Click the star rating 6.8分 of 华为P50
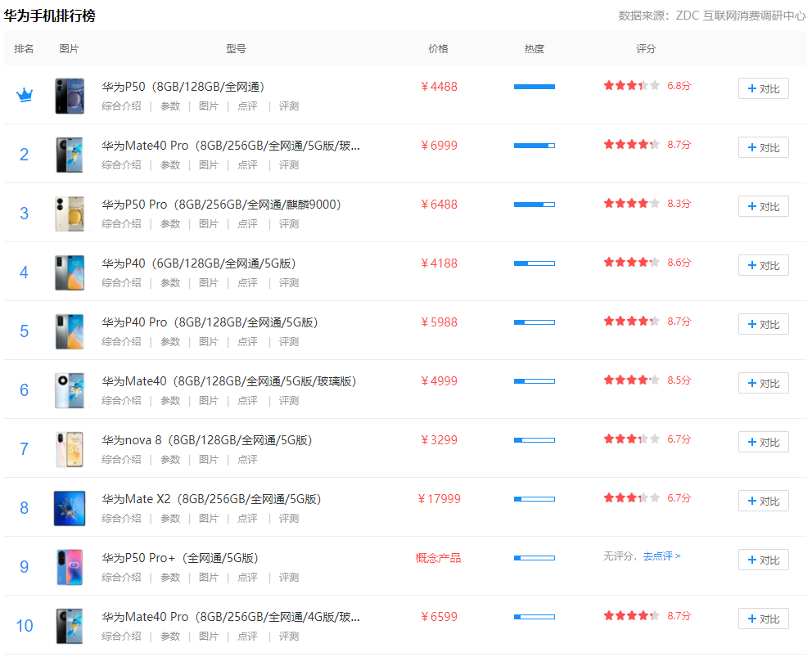The image size is (812, 657). click(x=647, y=86)
